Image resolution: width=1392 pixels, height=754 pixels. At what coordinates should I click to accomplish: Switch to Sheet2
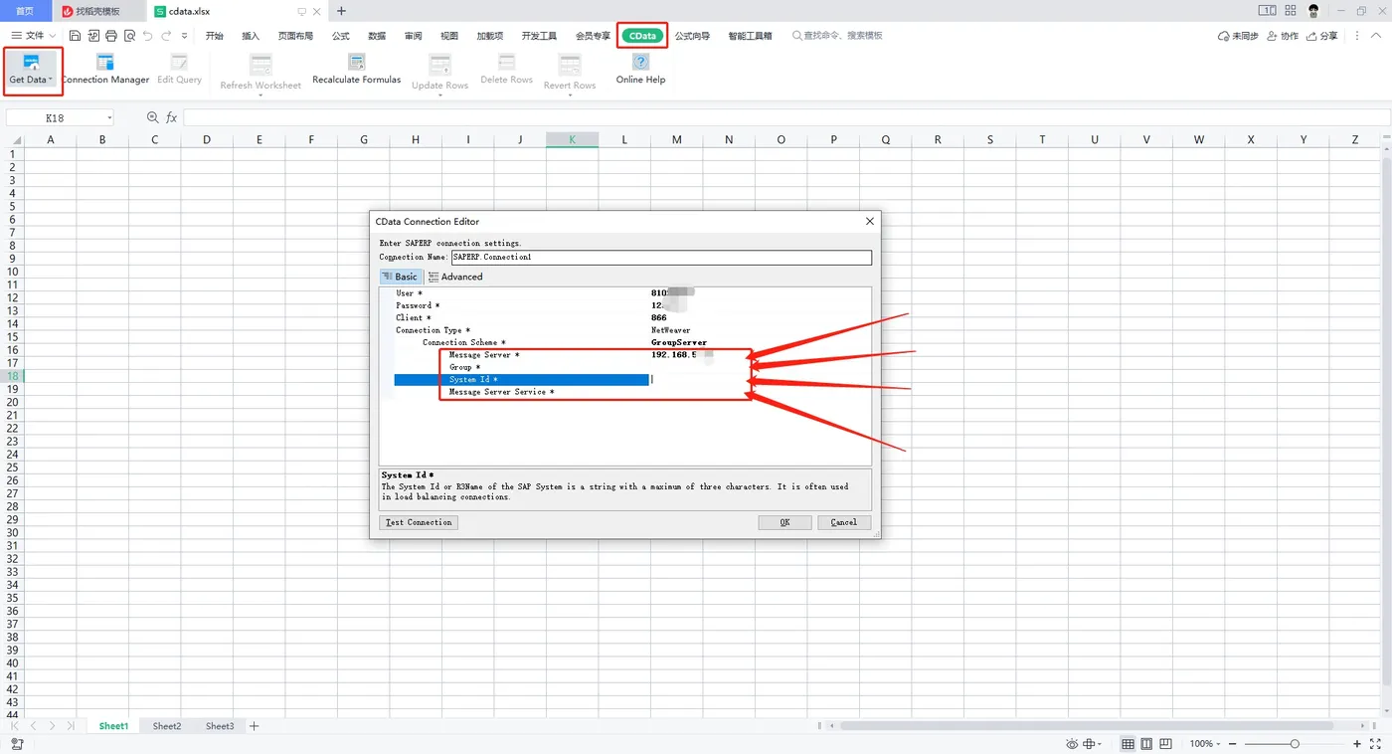pos(167,726)
